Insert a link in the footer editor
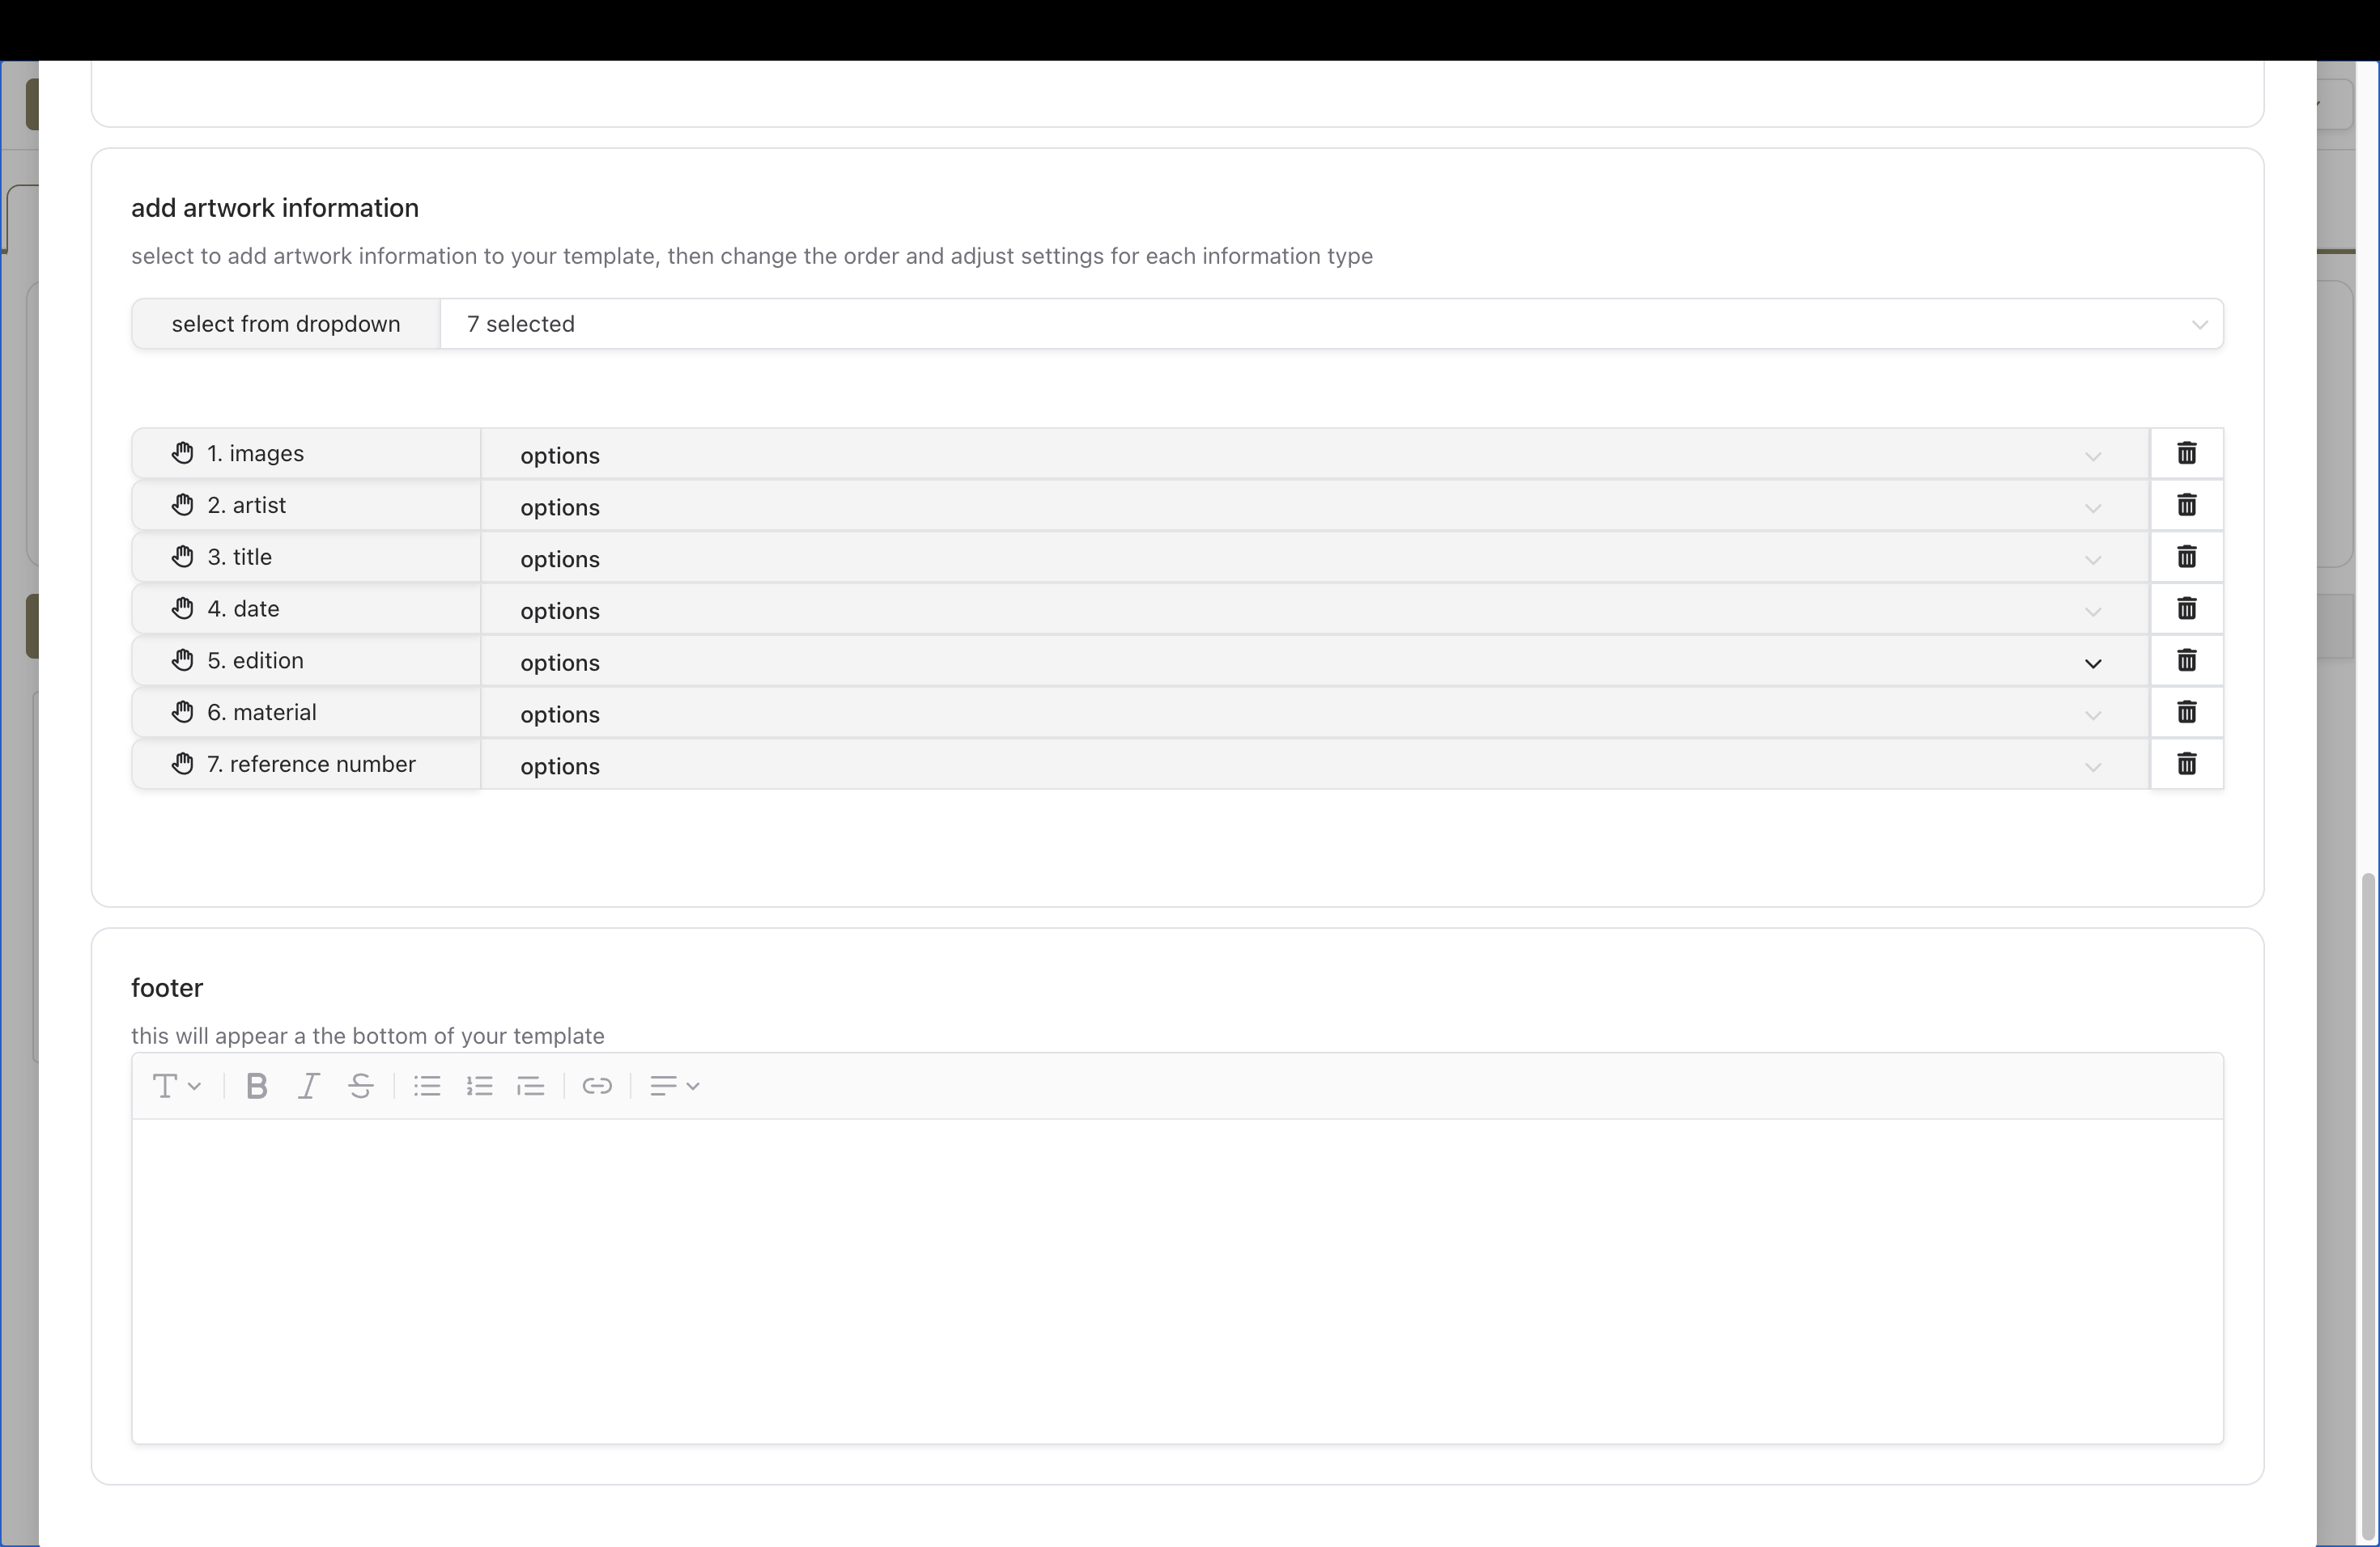Image resolution: width=2380 pixels, height=1547 pixels. [597, 1087]
